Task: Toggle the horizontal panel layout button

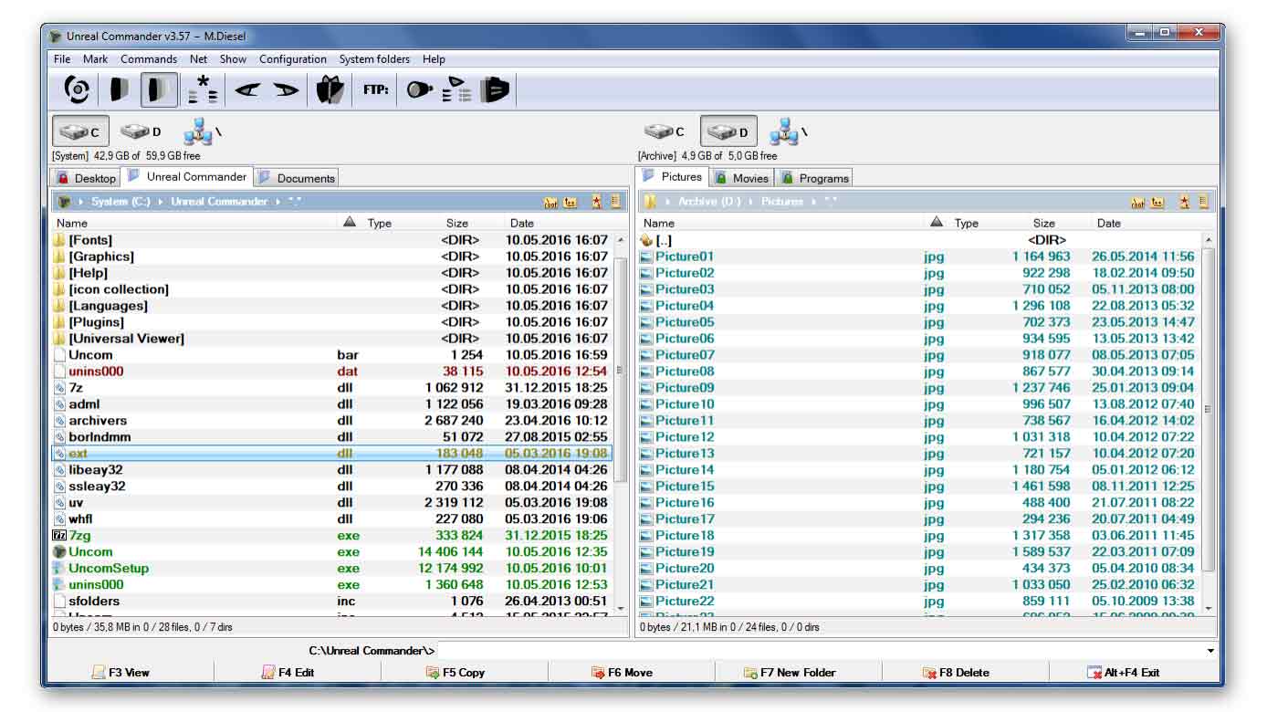Action: pyautogui.click(x=119, y=89)
